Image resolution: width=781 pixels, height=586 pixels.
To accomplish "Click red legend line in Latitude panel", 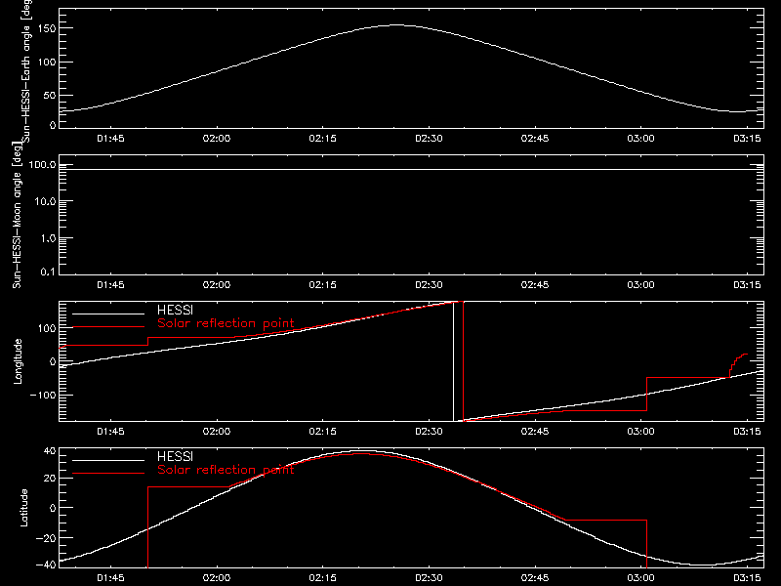I will [x=108, y=474].
